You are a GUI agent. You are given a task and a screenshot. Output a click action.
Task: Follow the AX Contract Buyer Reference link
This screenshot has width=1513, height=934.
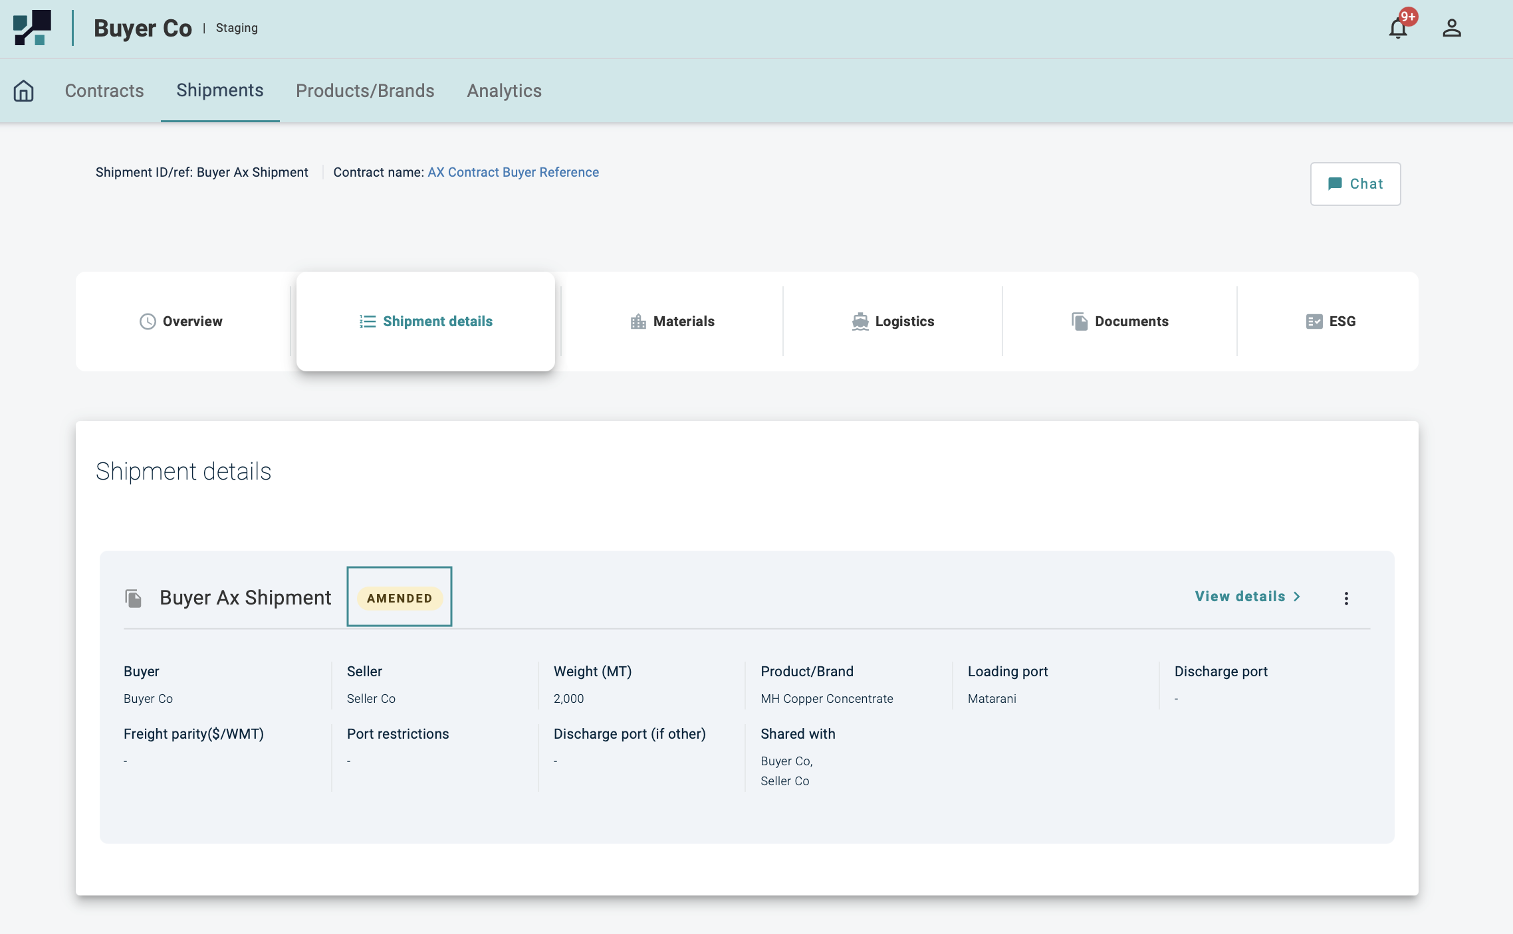coord(513,172)
